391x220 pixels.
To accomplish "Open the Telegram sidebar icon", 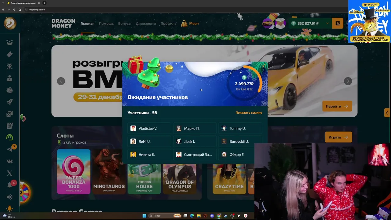I will coord(9,149).
